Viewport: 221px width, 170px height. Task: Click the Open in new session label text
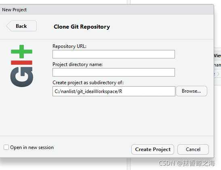pos(32,147)
